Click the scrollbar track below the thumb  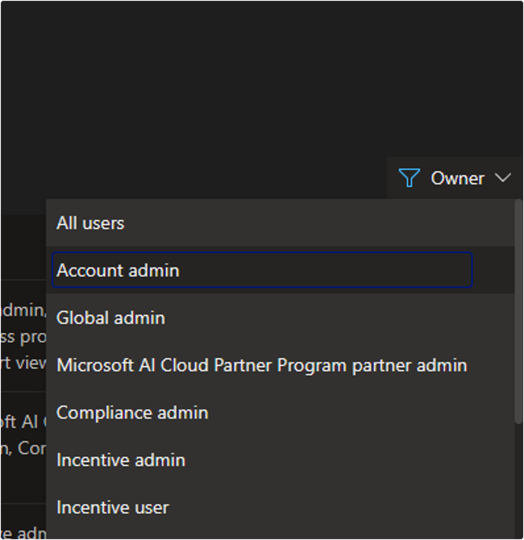519,480
